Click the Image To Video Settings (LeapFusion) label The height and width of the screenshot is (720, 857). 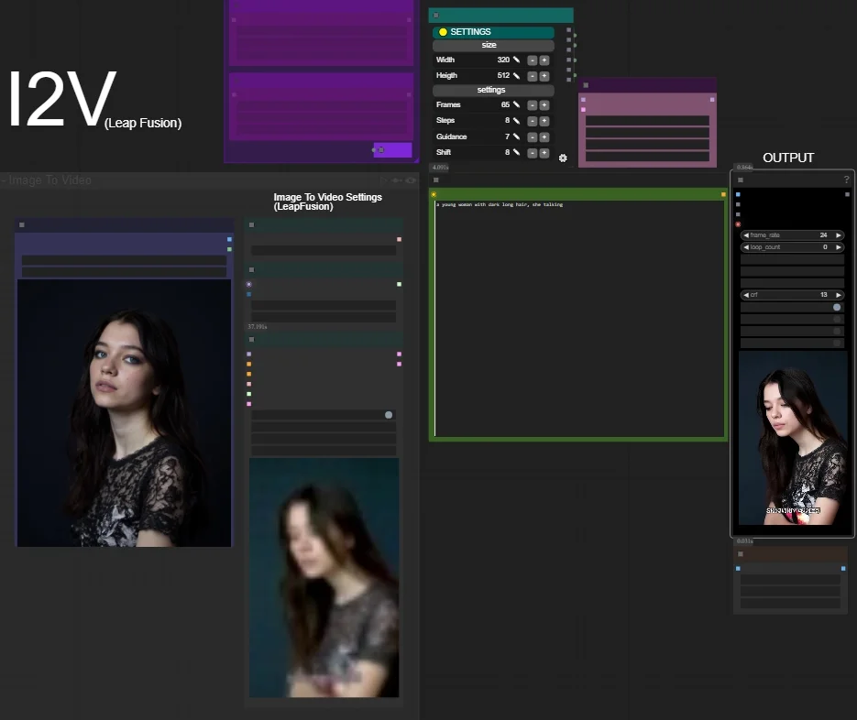(327, 202)
